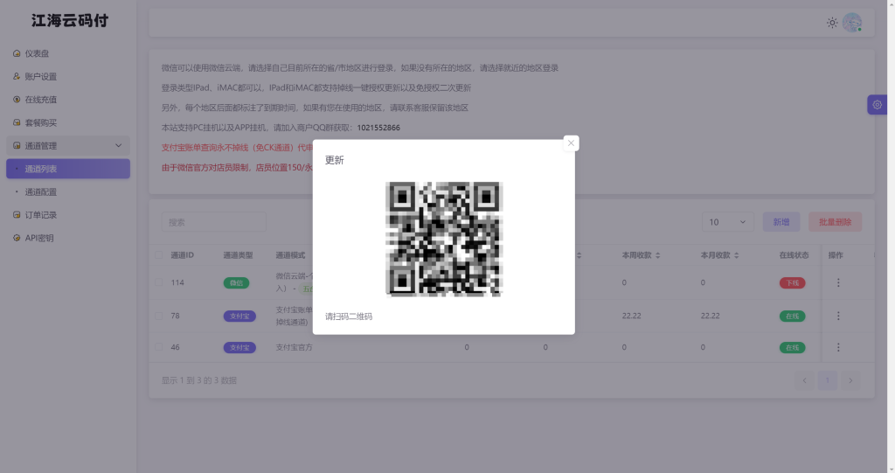Open 订单记录 in sidebar
895x473 pixels.
click(68, 215)
